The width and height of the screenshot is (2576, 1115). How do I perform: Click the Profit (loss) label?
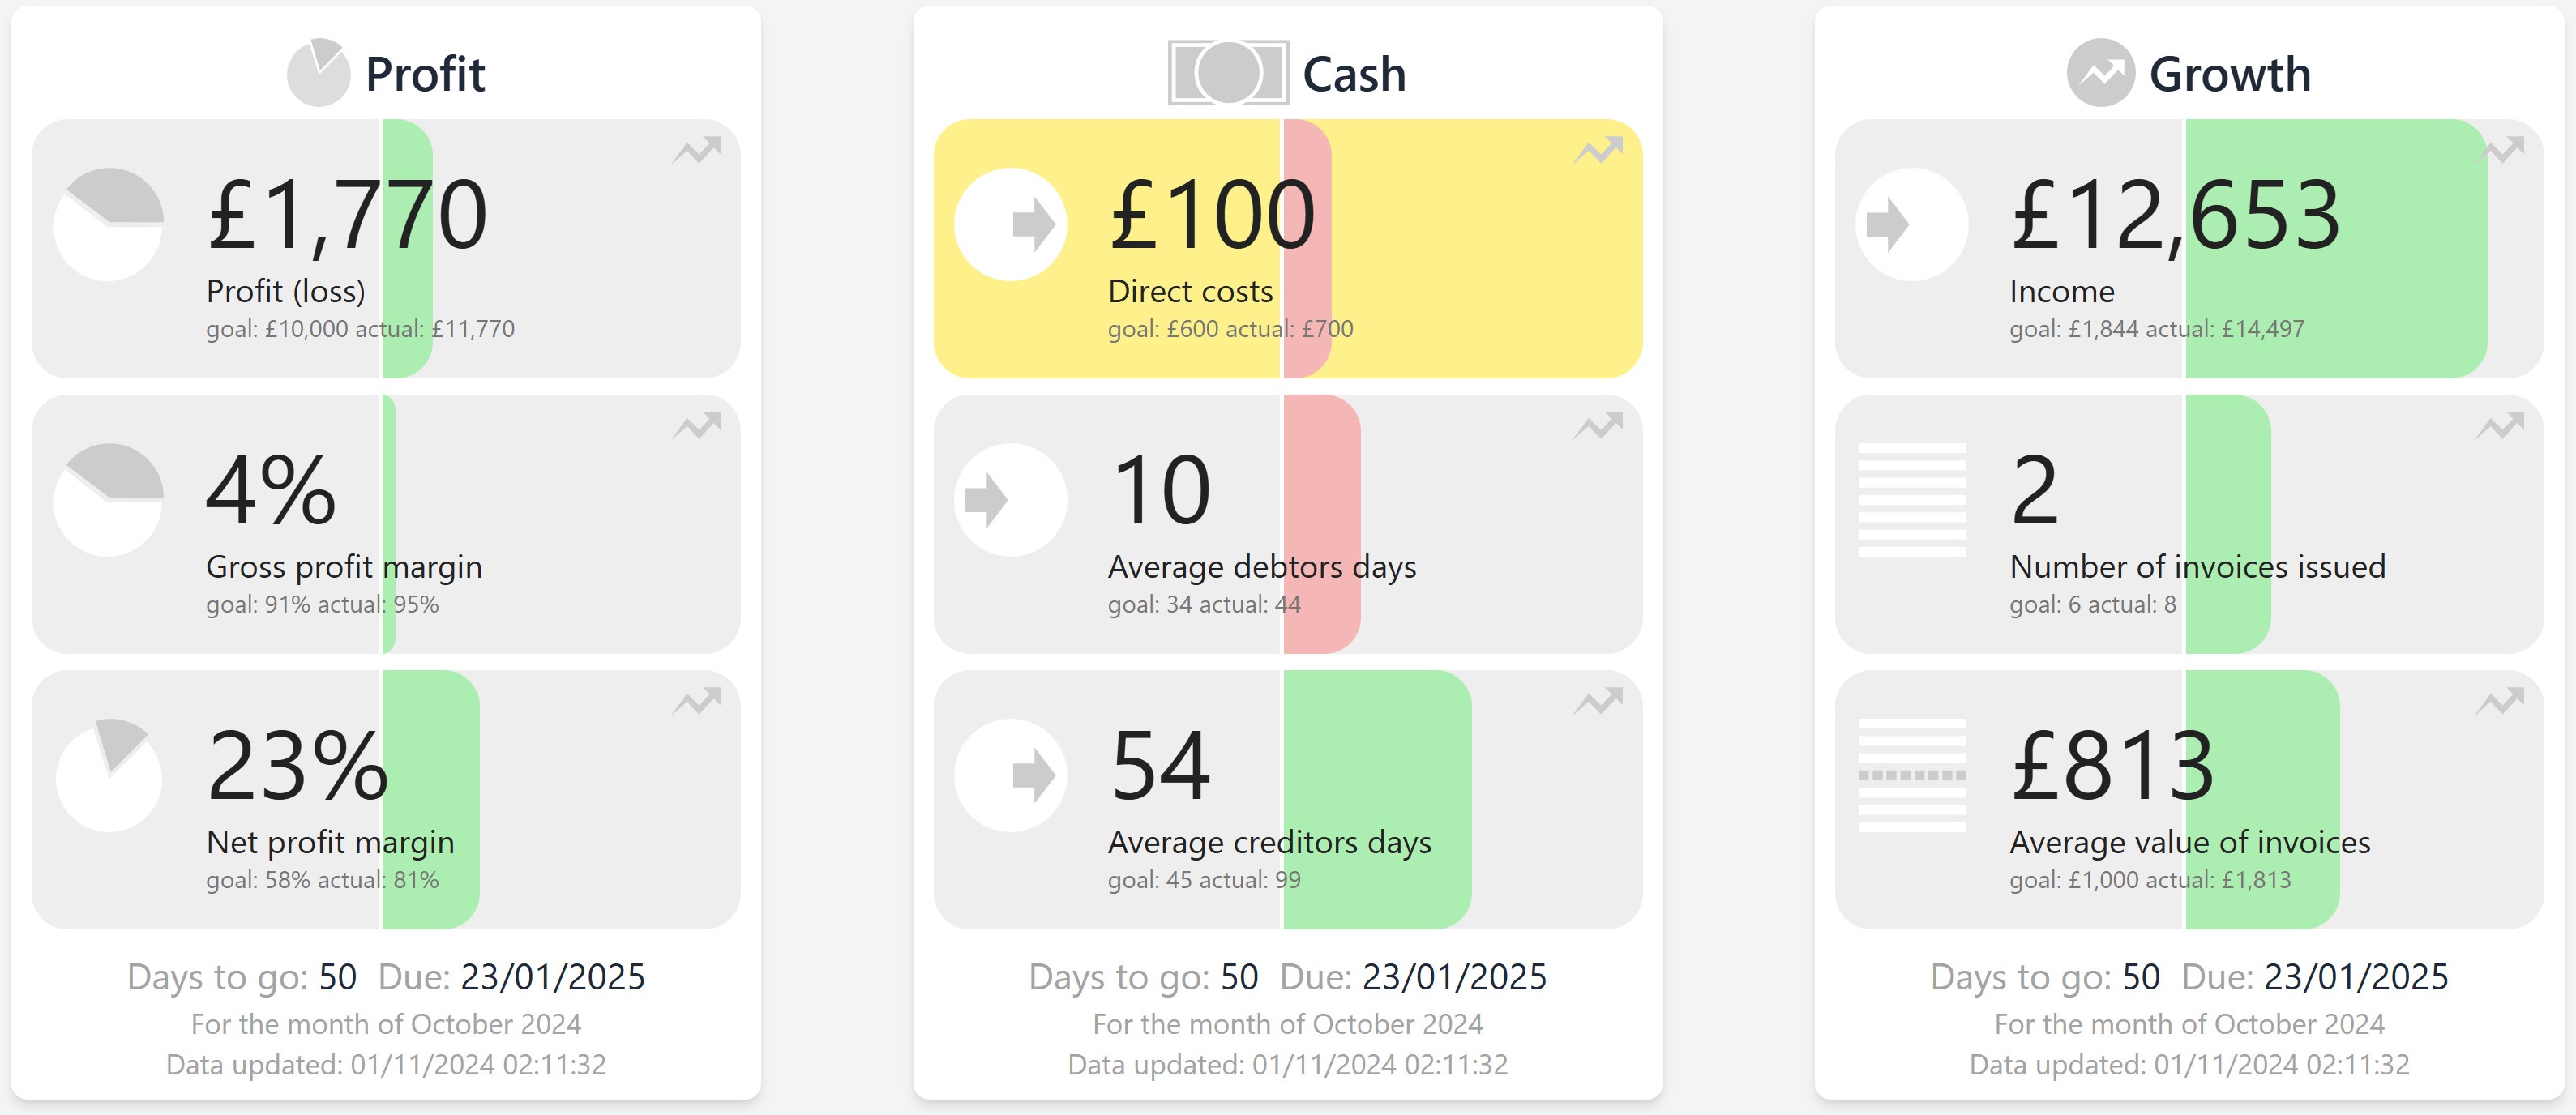point(286,291)
